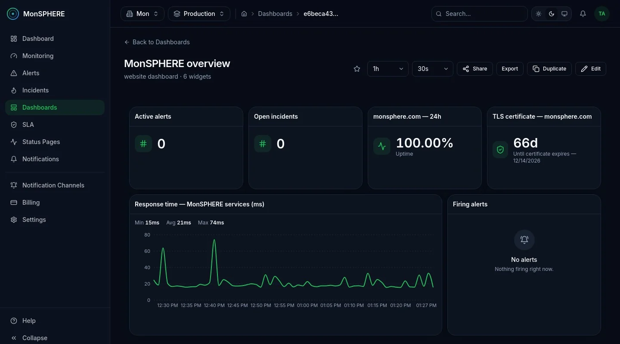
Task: Click the Notifications bell icon in sidebar
Action: tap(14, 159)
